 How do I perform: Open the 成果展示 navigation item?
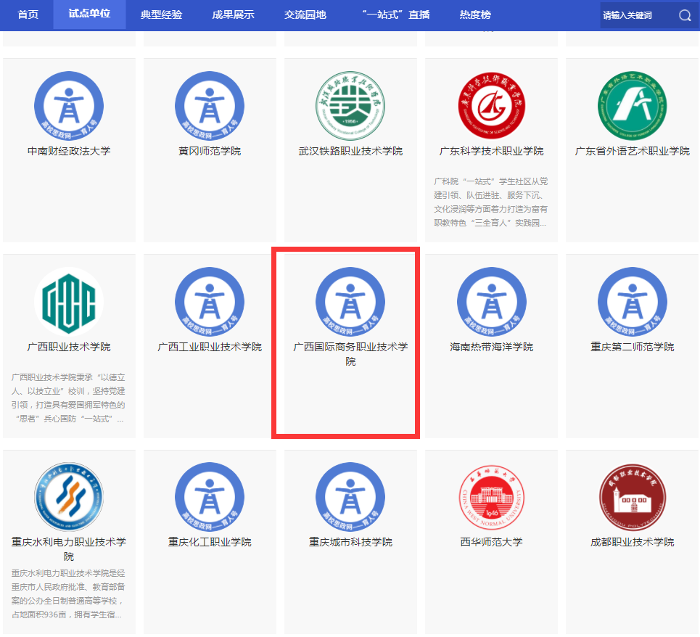tap(233, 15)
